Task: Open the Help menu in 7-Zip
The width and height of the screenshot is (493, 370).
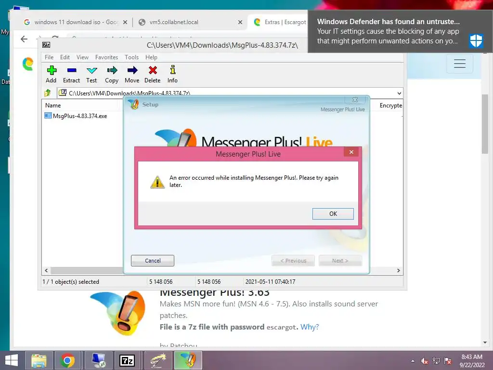Action: pos(151,57)
